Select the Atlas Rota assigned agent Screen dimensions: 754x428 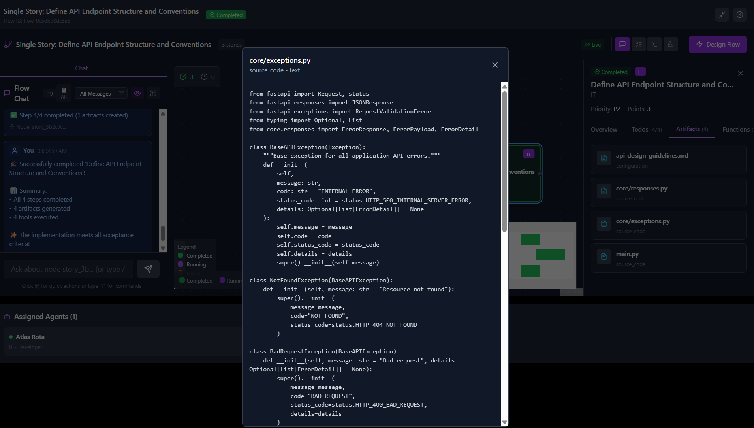122,341
